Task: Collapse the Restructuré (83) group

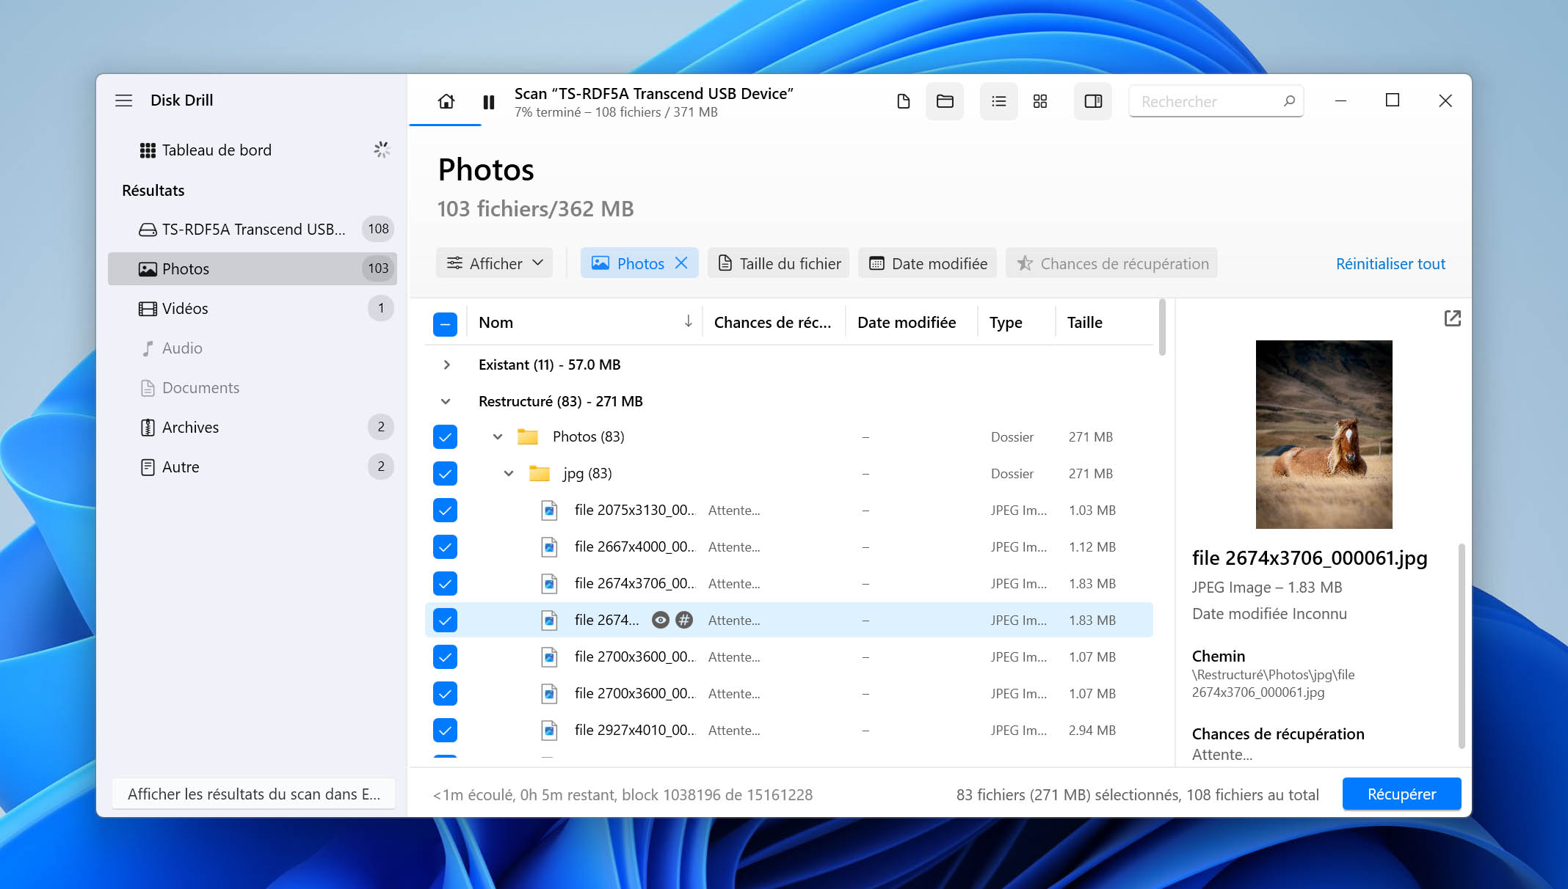Action: (x=446, y=402)
